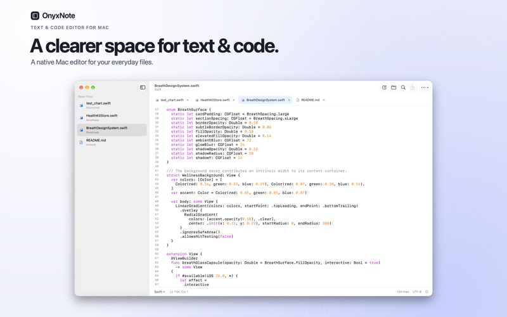Click the '134 lines' status text
Image resolution: width=507 pixels, height=317 pixels.
coord(403,292)
